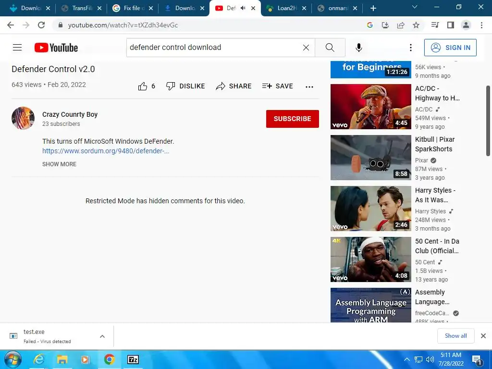The height and width of the screenshot is (369, 492).
Task: Open the sordum.org defender link
Action: point(106,151)
